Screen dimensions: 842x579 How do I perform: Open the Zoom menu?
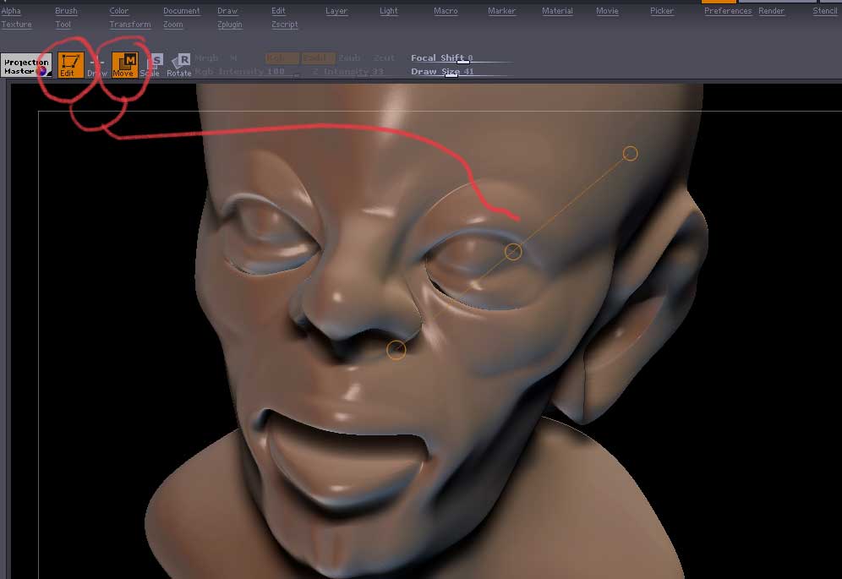tap(173, 25)
